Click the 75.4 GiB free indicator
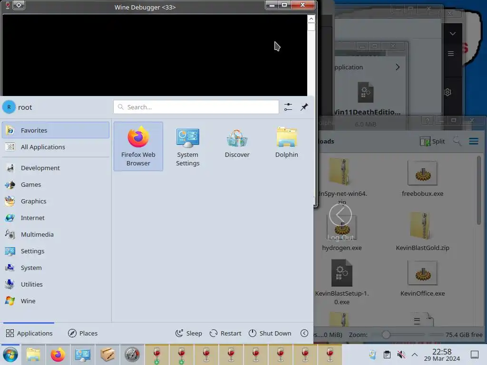Viewport: 487px width, 365px height. pos(464,335)
